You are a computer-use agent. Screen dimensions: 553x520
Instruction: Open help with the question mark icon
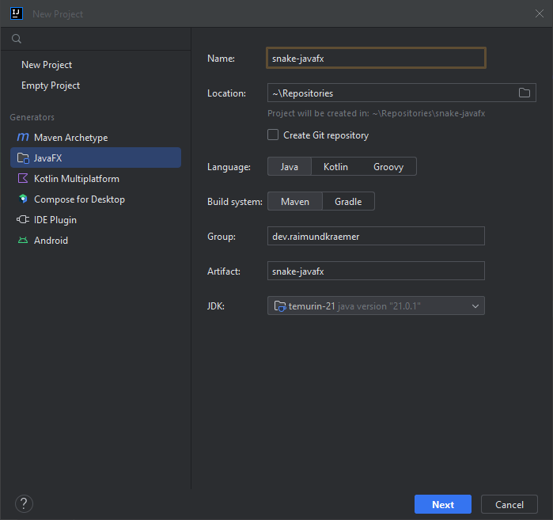(24, 504)
